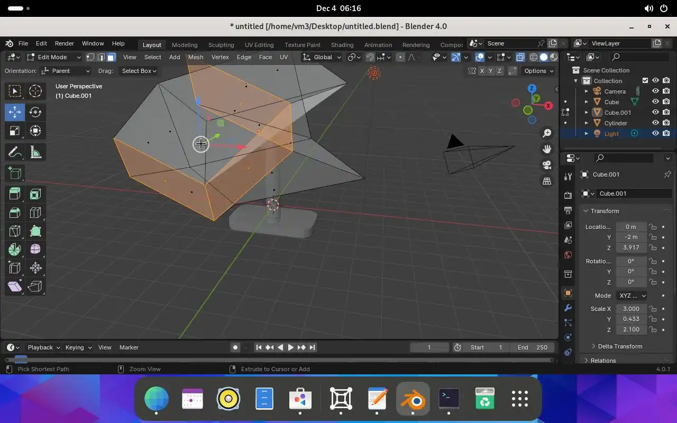This screenshot has height=423, width=677.
Task: Switch orthographic/perspective grid icon
Action: pyautogui.click(x=547, y=181)
